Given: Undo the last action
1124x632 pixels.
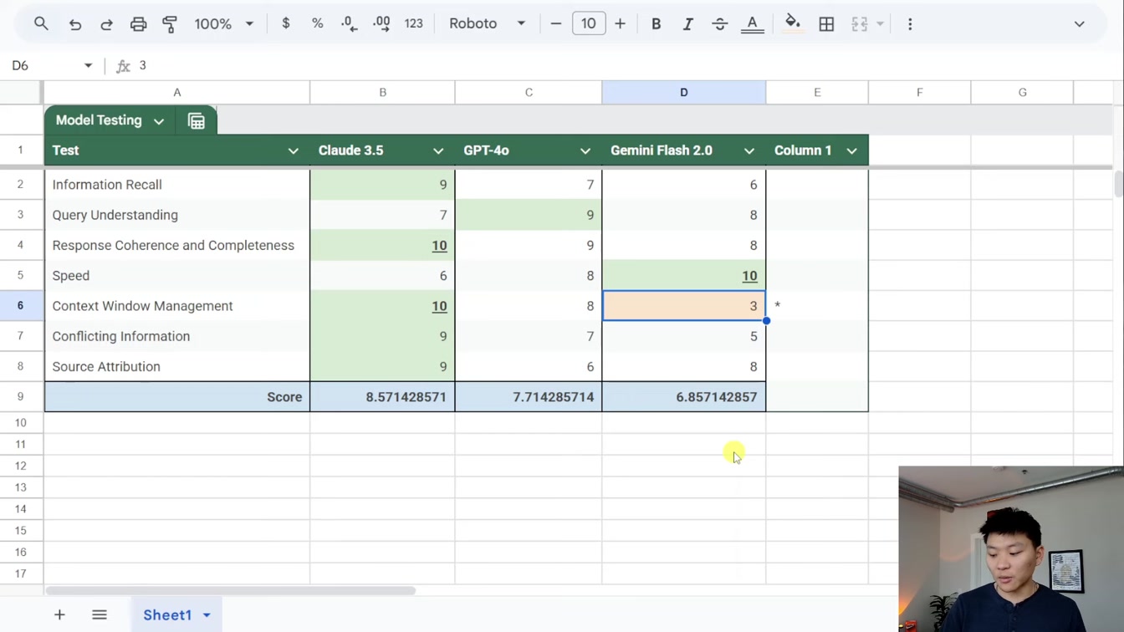Looking at the screenshot, I should (75, 24).
